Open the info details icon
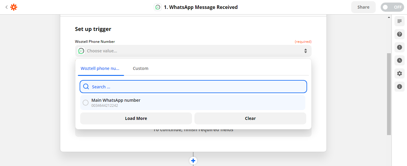Screen dimensions: 407x166 coord(400,87)
